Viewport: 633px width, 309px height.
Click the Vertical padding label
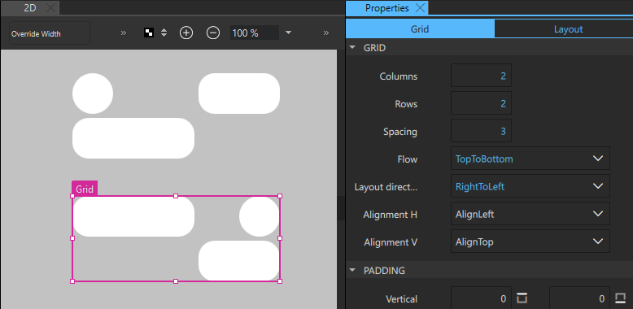(x=401, y=299)
